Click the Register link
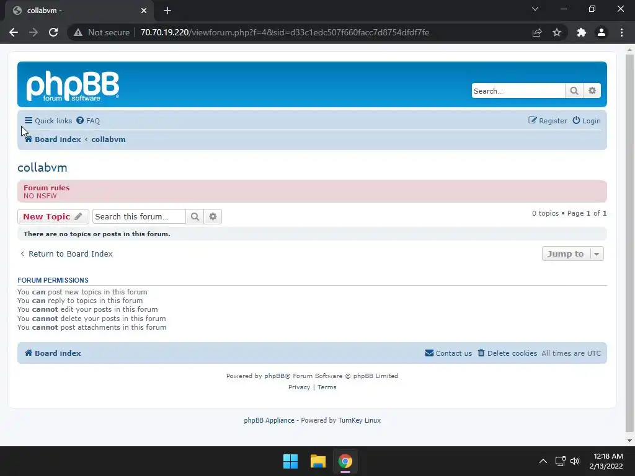The width and height of the screenshot is (635, 476). tap(548, 121)
